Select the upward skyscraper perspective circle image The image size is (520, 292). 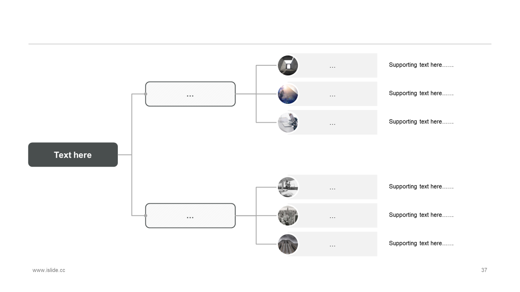point(288,244)
